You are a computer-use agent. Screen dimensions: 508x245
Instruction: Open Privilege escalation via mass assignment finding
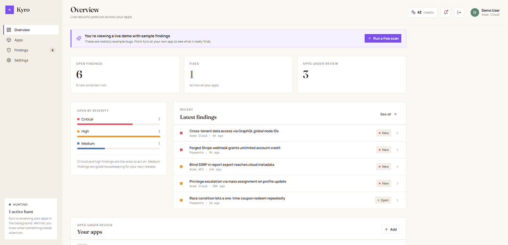(290, 184)
